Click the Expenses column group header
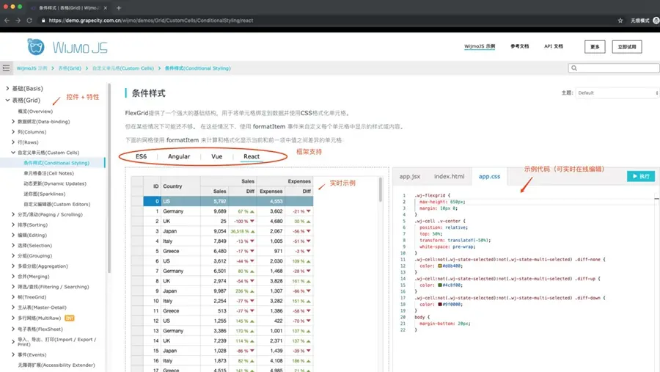 (x=285, y=181)
